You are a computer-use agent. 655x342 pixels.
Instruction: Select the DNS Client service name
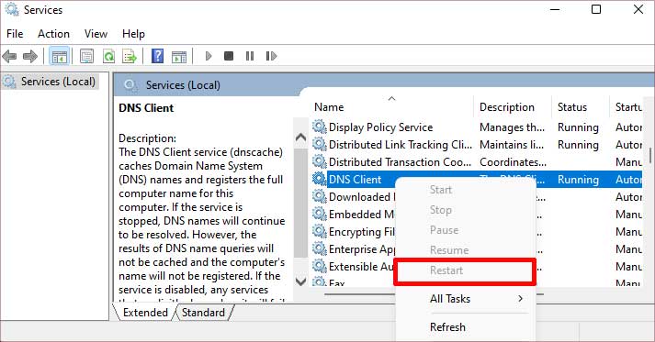pyautogui.click(x=356, y=180)
